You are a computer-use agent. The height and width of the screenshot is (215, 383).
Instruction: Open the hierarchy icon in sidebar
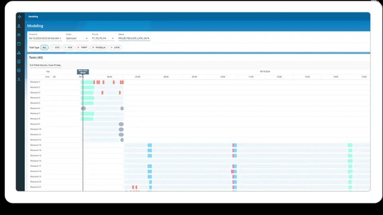(x=19, y=53)
